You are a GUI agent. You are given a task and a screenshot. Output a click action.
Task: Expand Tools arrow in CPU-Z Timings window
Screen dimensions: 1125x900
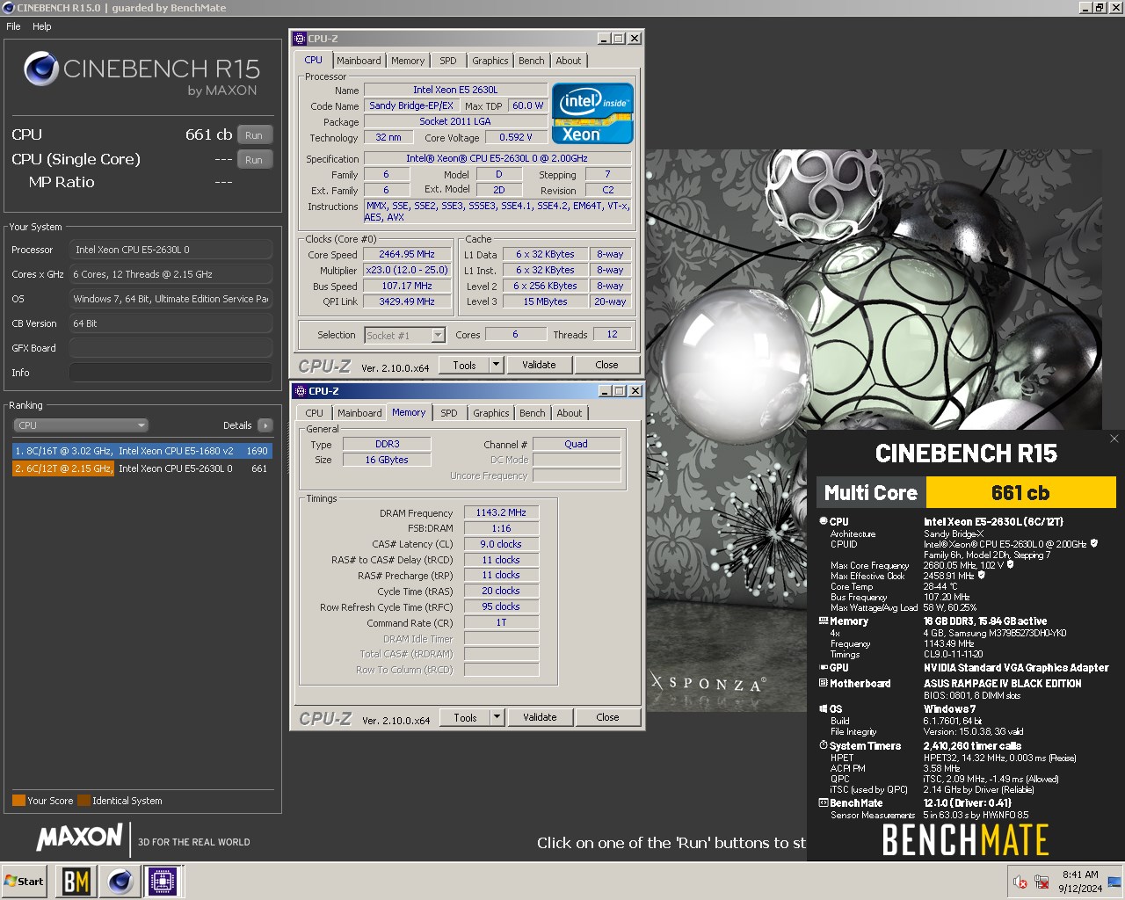(x=497, y=717)
